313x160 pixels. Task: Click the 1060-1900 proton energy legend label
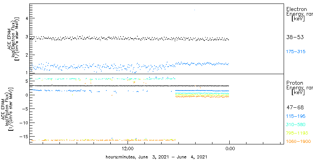(299, 142)
